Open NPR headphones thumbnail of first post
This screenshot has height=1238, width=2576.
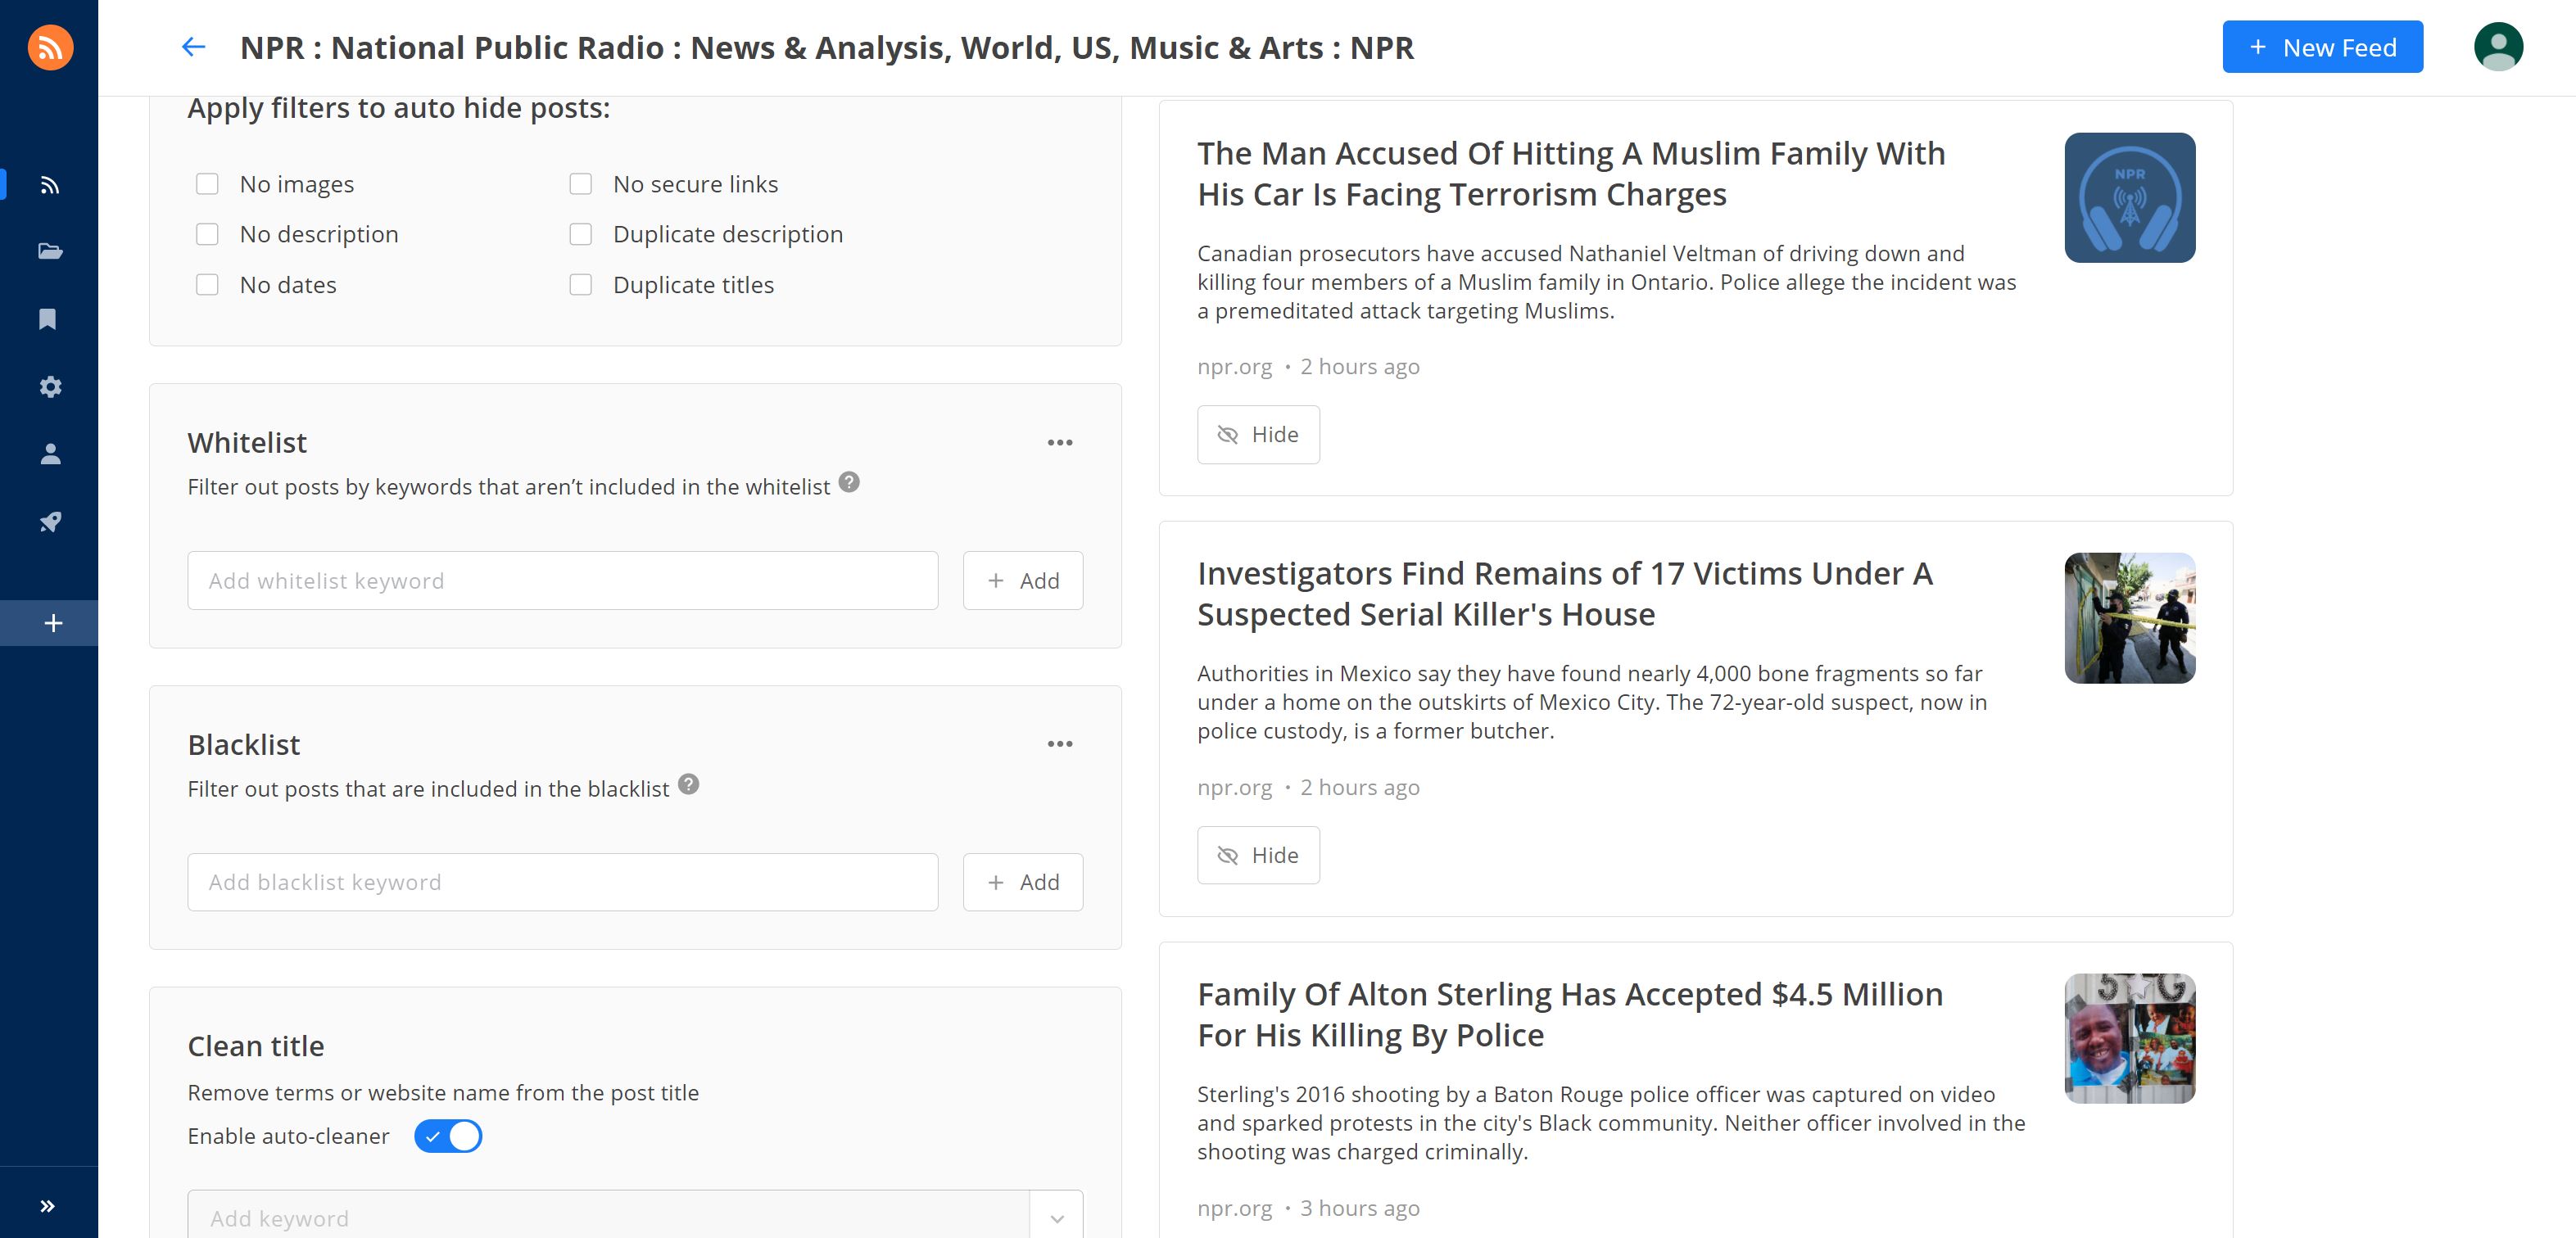click(x=2129, y=198)
